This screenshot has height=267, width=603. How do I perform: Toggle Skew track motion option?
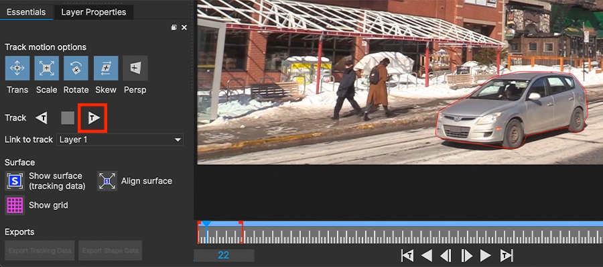tap(106, 68)
